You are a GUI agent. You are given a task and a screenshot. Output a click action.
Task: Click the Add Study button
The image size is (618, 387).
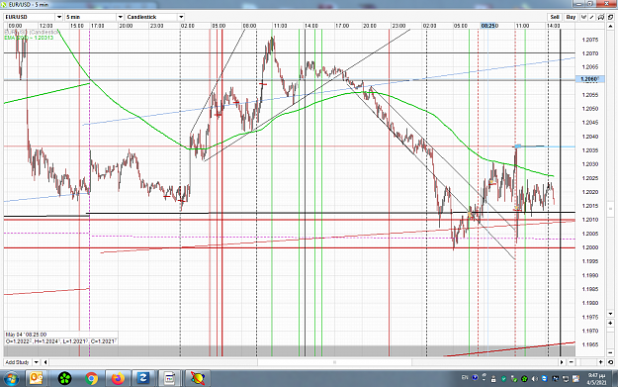coord(18,362)
